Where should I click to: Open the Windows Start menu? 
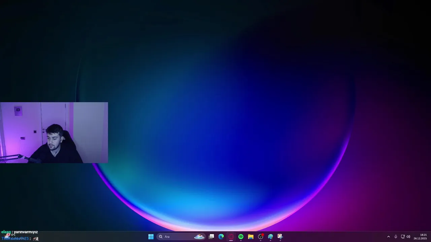(151, 237)
